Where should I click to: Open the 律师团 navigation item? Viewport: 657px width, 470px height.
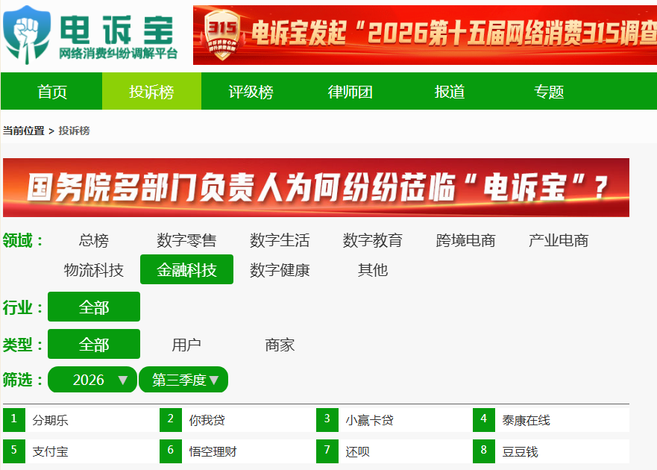(350, 92)
